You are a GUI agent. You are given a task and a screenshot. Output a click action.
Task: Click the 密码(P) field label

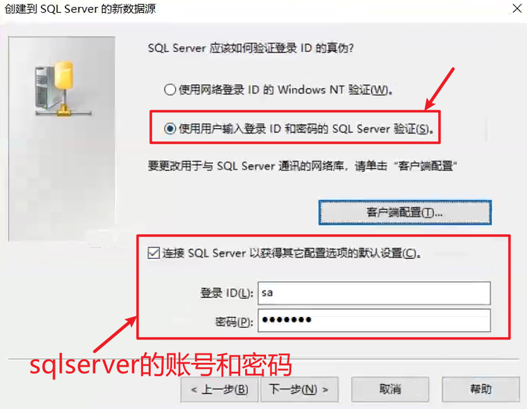[234, 322]
